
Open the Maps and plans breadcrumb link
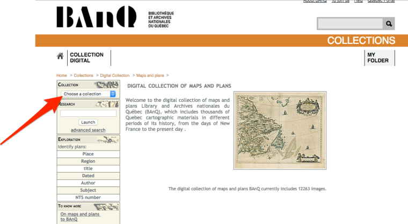[150, 76]
